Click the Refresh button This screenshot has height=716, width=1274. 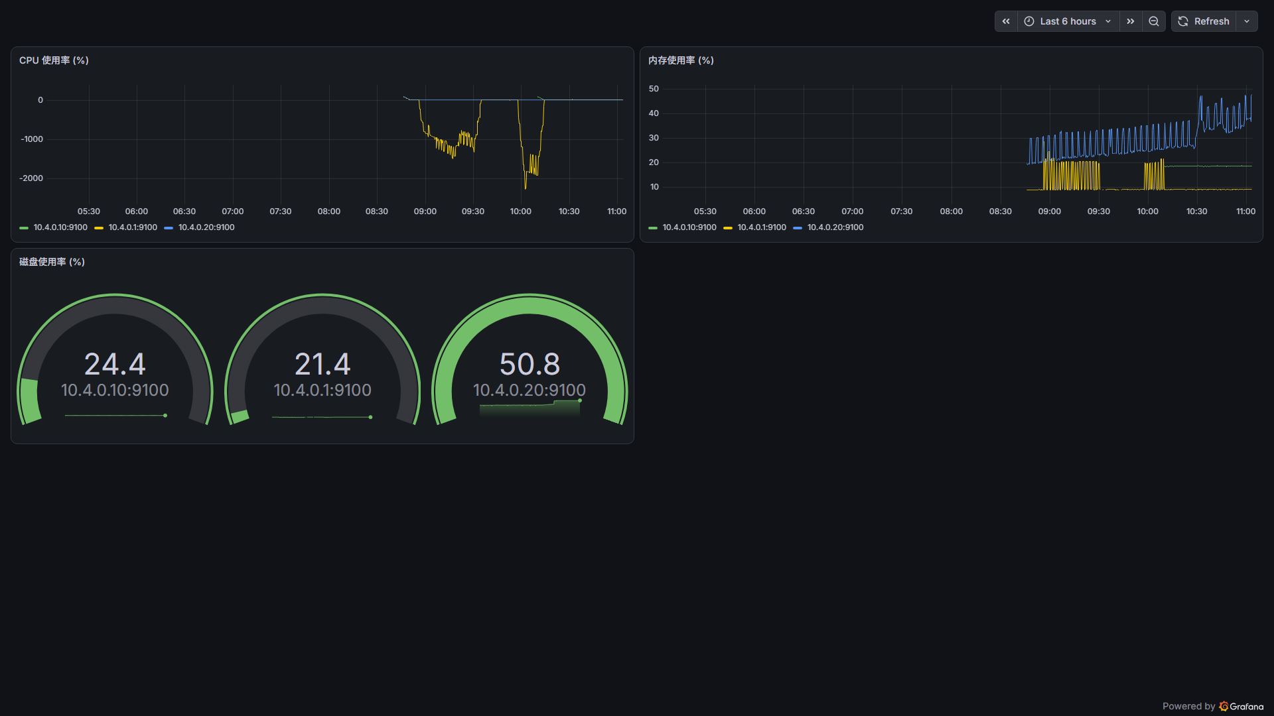(x=1204, y=21)
